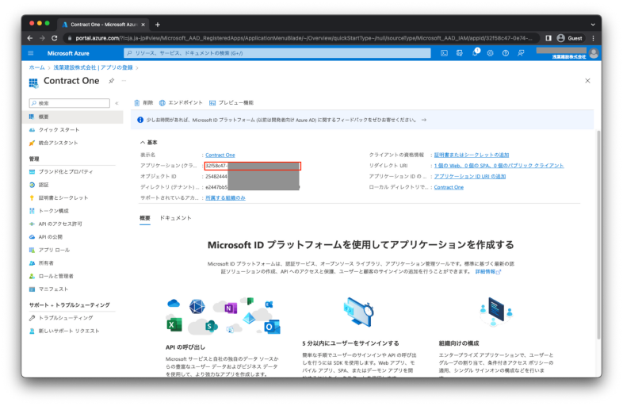Click 証明書またはシークレットの追加 link

(x=472, y=155)
